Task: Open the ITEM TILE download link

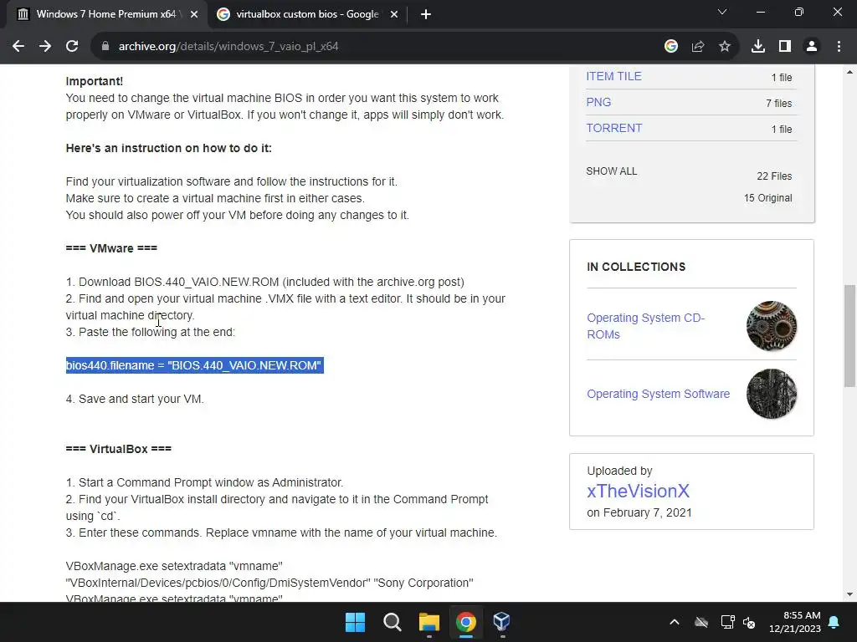Action: [x=613, y=76]
